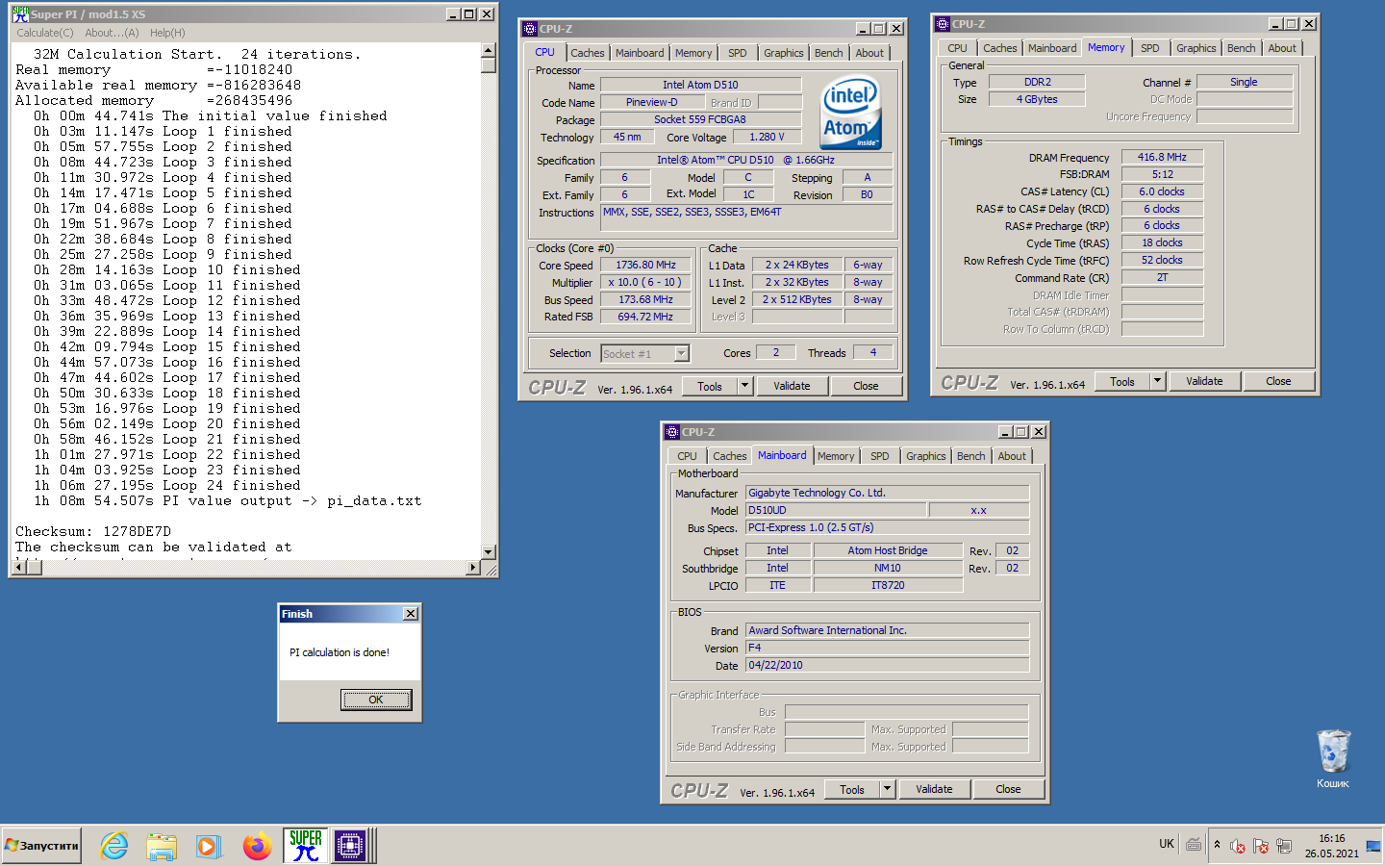1385x866 pixels.
Task: Open About tab in Mainboard window
Action: point(1011,456)
